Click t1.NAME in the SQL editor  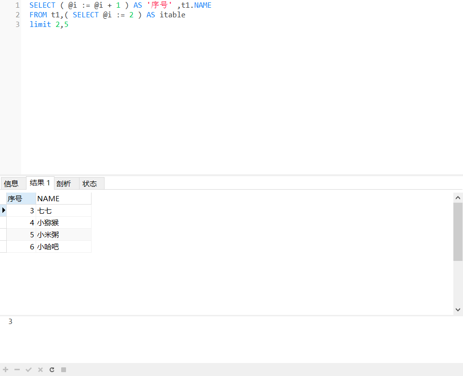(x=197, y=5)
